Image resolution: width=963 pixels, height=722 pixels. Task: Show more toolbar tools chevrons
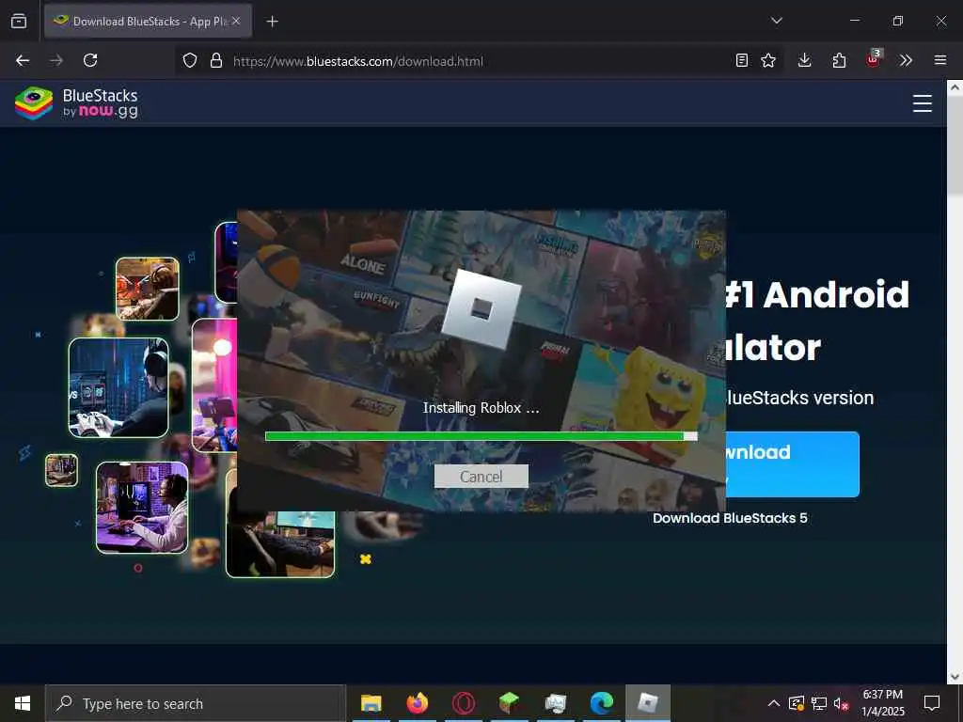(906, 60)
